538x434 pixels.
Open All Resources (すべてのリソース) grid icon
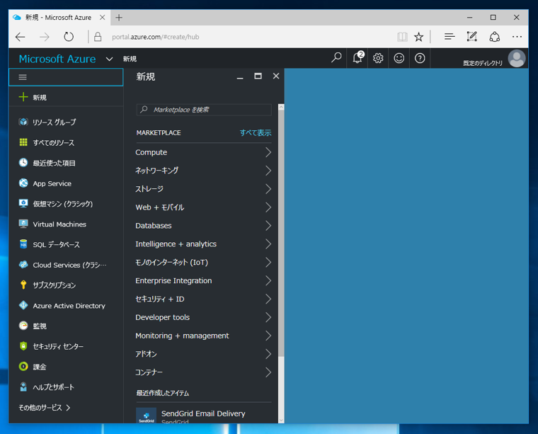(x=23, y=142)
